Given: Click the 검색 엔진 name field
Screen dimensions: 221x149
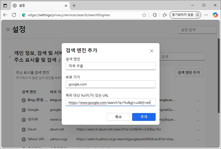Looking at the screenshot, I should pos(111,66).
